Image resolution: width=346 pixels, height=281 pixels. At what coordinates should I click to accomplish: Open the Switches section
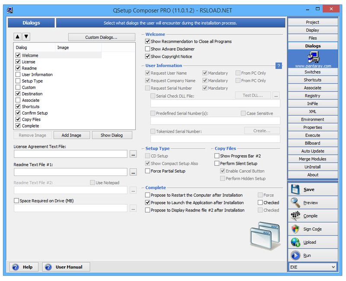[x=313, y=72]
